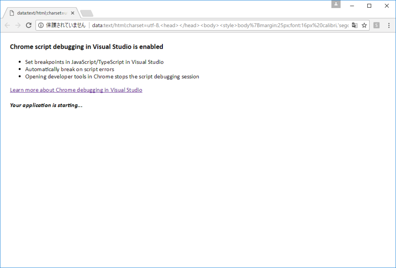Click 'Automatically break on script errors' bullet
This screenshot has width=396, height=268.
[70, 69]
